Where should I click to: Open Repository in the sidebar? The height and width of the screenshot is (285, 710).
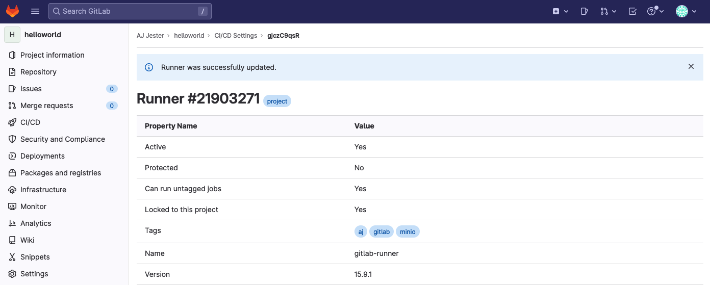pos(38,72)
